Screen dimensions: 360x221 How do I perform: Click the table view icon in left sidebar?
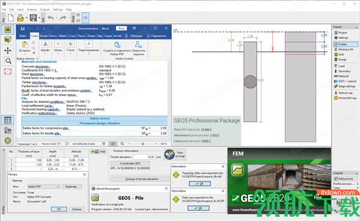pyautogui.click(x=8, y=120)
